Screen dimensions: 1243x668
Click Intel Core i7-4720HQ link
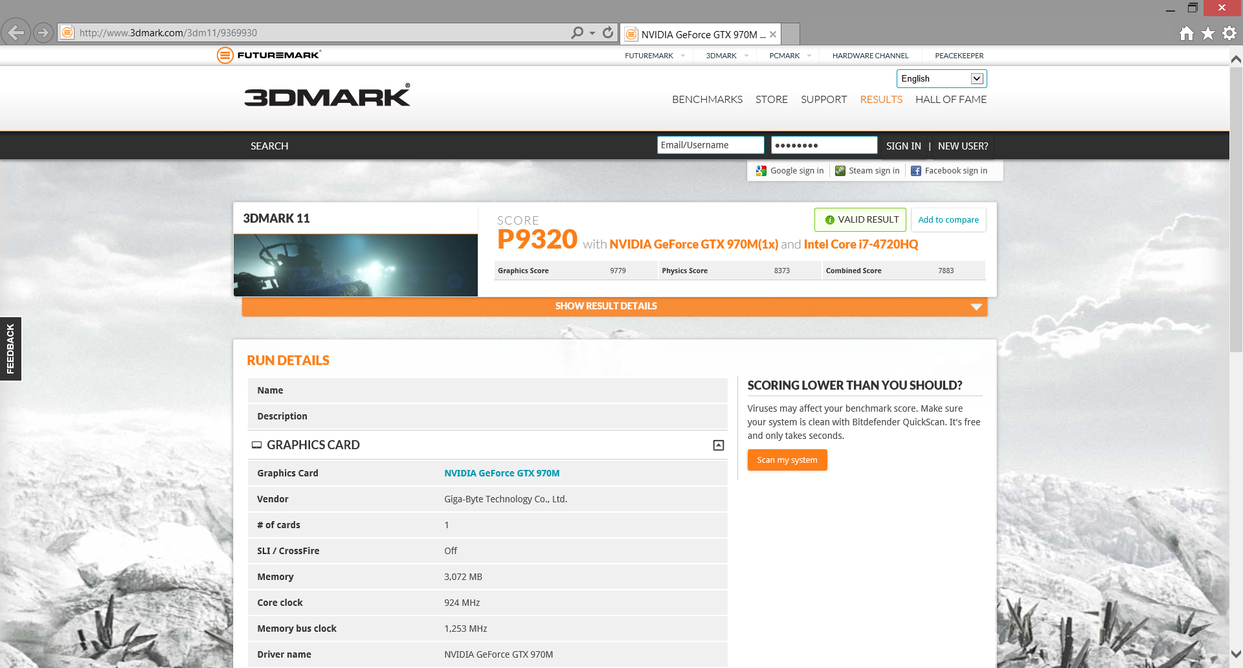pos(860,244)
